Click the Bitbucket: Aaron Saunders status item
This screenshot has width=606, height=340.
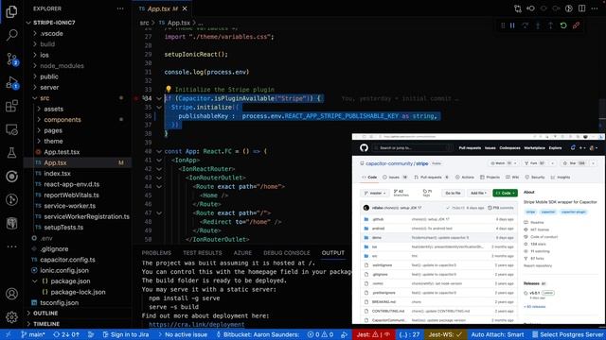point(258,334)
